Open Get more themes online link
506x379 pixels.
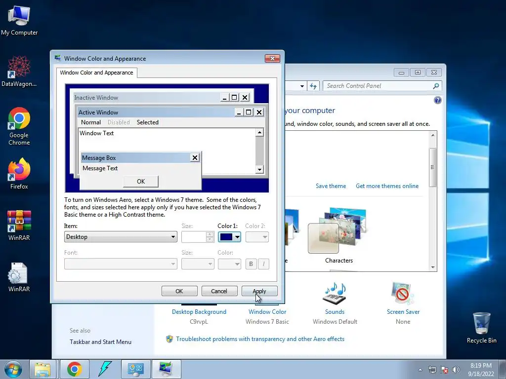click(387, 186)
